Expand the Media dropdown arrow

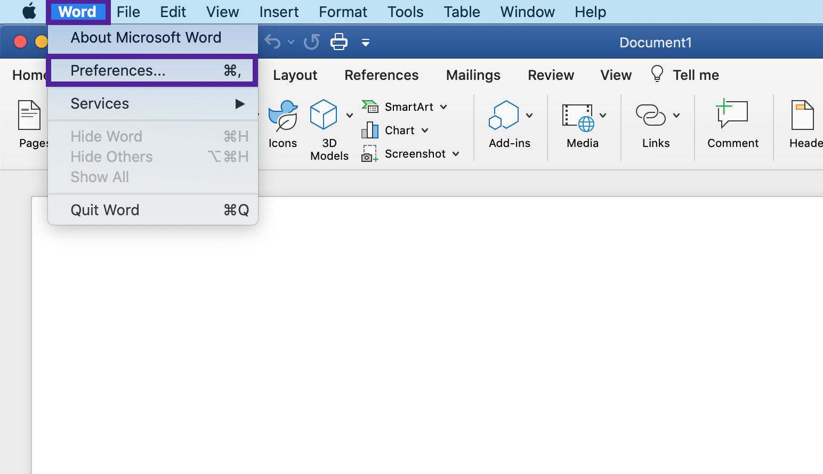603,115
